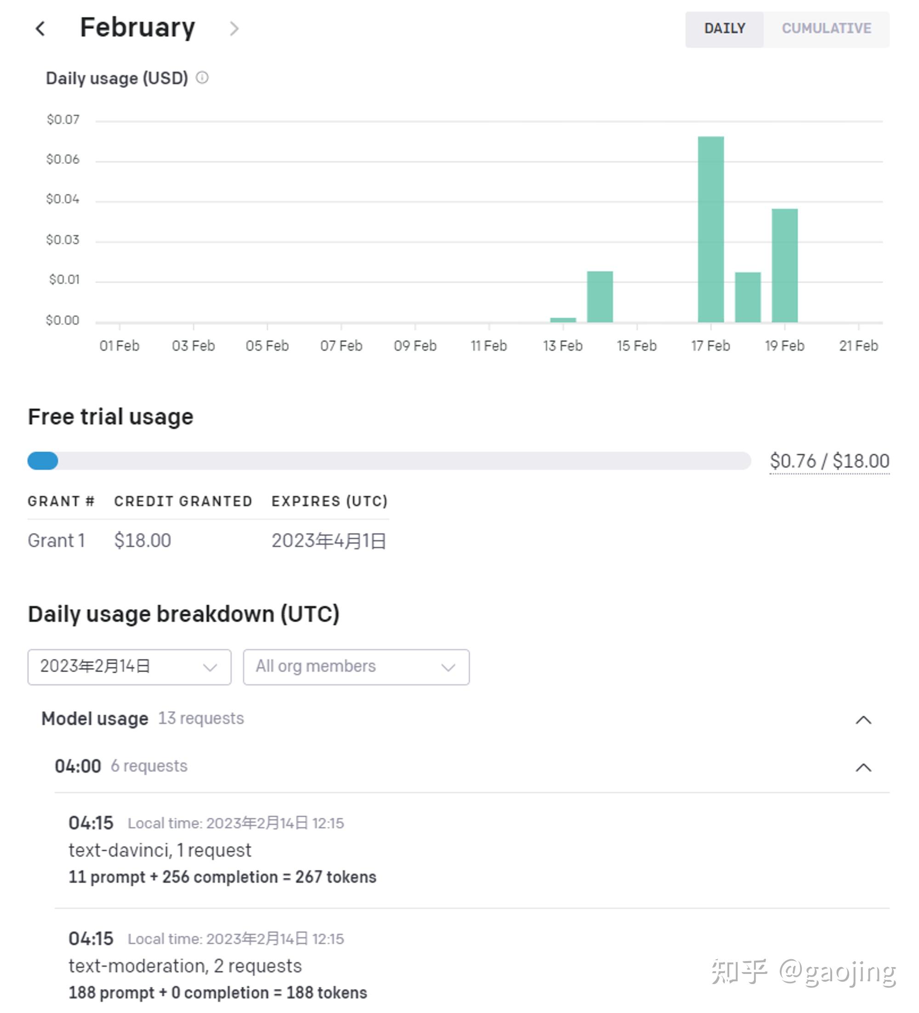Click the February month title
Viewport: 919px width, 1013px height.
(x=138, y=28)
